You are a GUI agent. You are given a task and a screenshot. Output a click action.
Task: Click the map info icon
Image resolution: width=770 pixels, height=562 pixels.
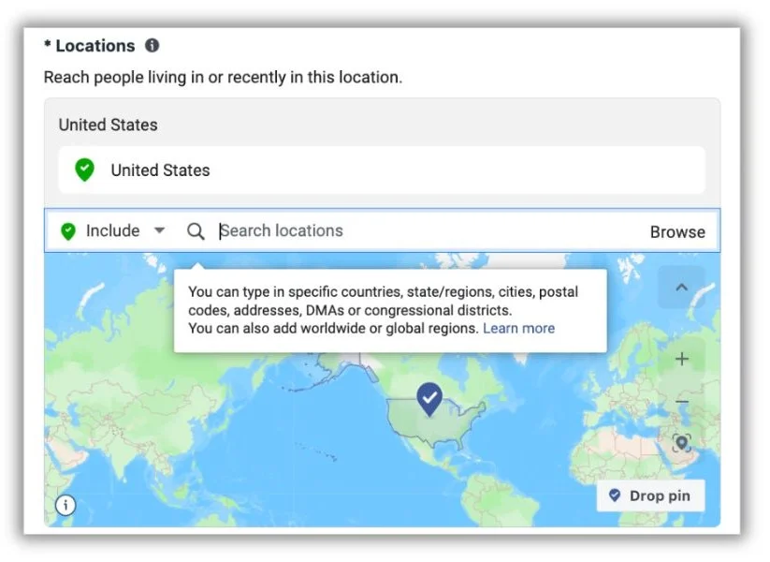click(x=65, y=505)
